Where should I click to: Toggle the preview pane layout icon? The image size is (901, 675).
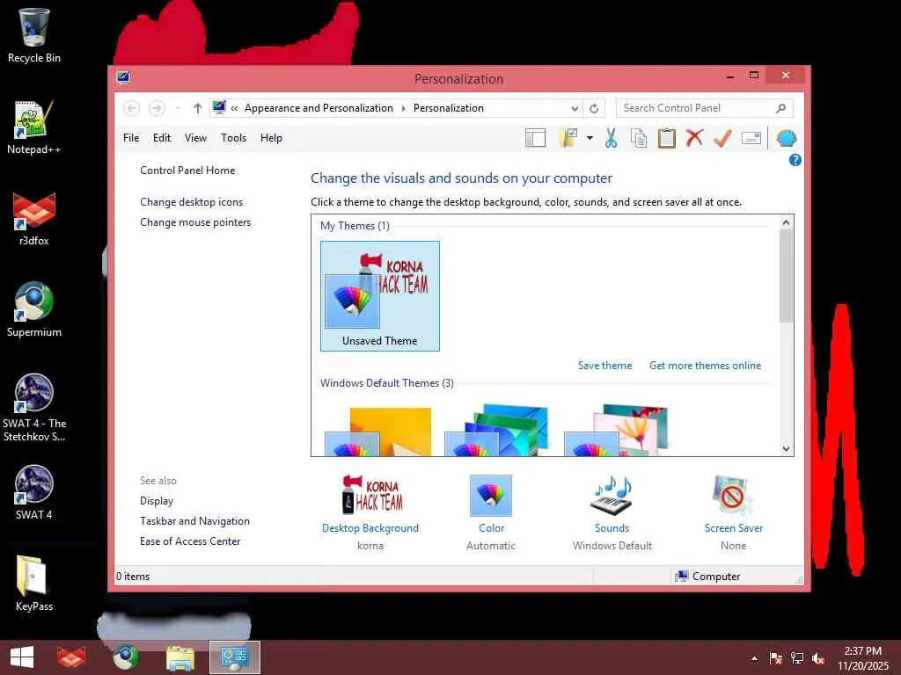coord(536,138)
